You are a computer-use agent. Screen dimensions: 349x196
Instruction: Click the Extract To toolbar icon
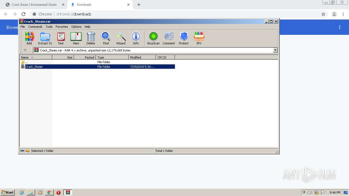[x=45, y=38]
